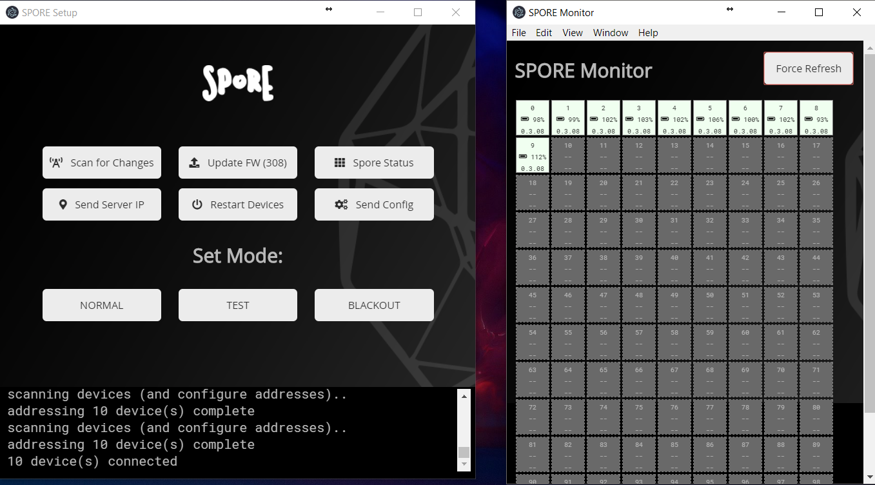Click the upload icon on Update FW
875x485 pixels.
(194, 163)
